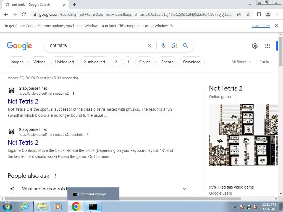Open the Chrome side panel
Viewport: 283px width, 212px height.
coord(259,14)
